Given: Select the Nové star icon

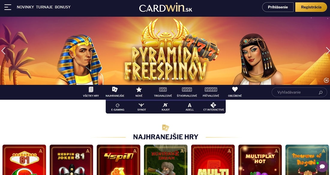Looking at the screenshot, I should point(139,90).
